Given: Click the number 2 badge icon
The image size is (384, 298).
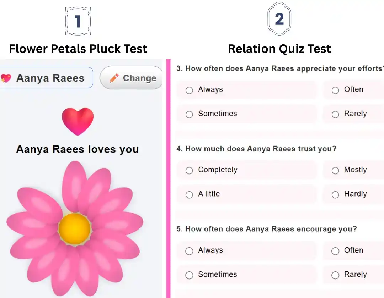Looking at the screenshot, I should 279,18.
